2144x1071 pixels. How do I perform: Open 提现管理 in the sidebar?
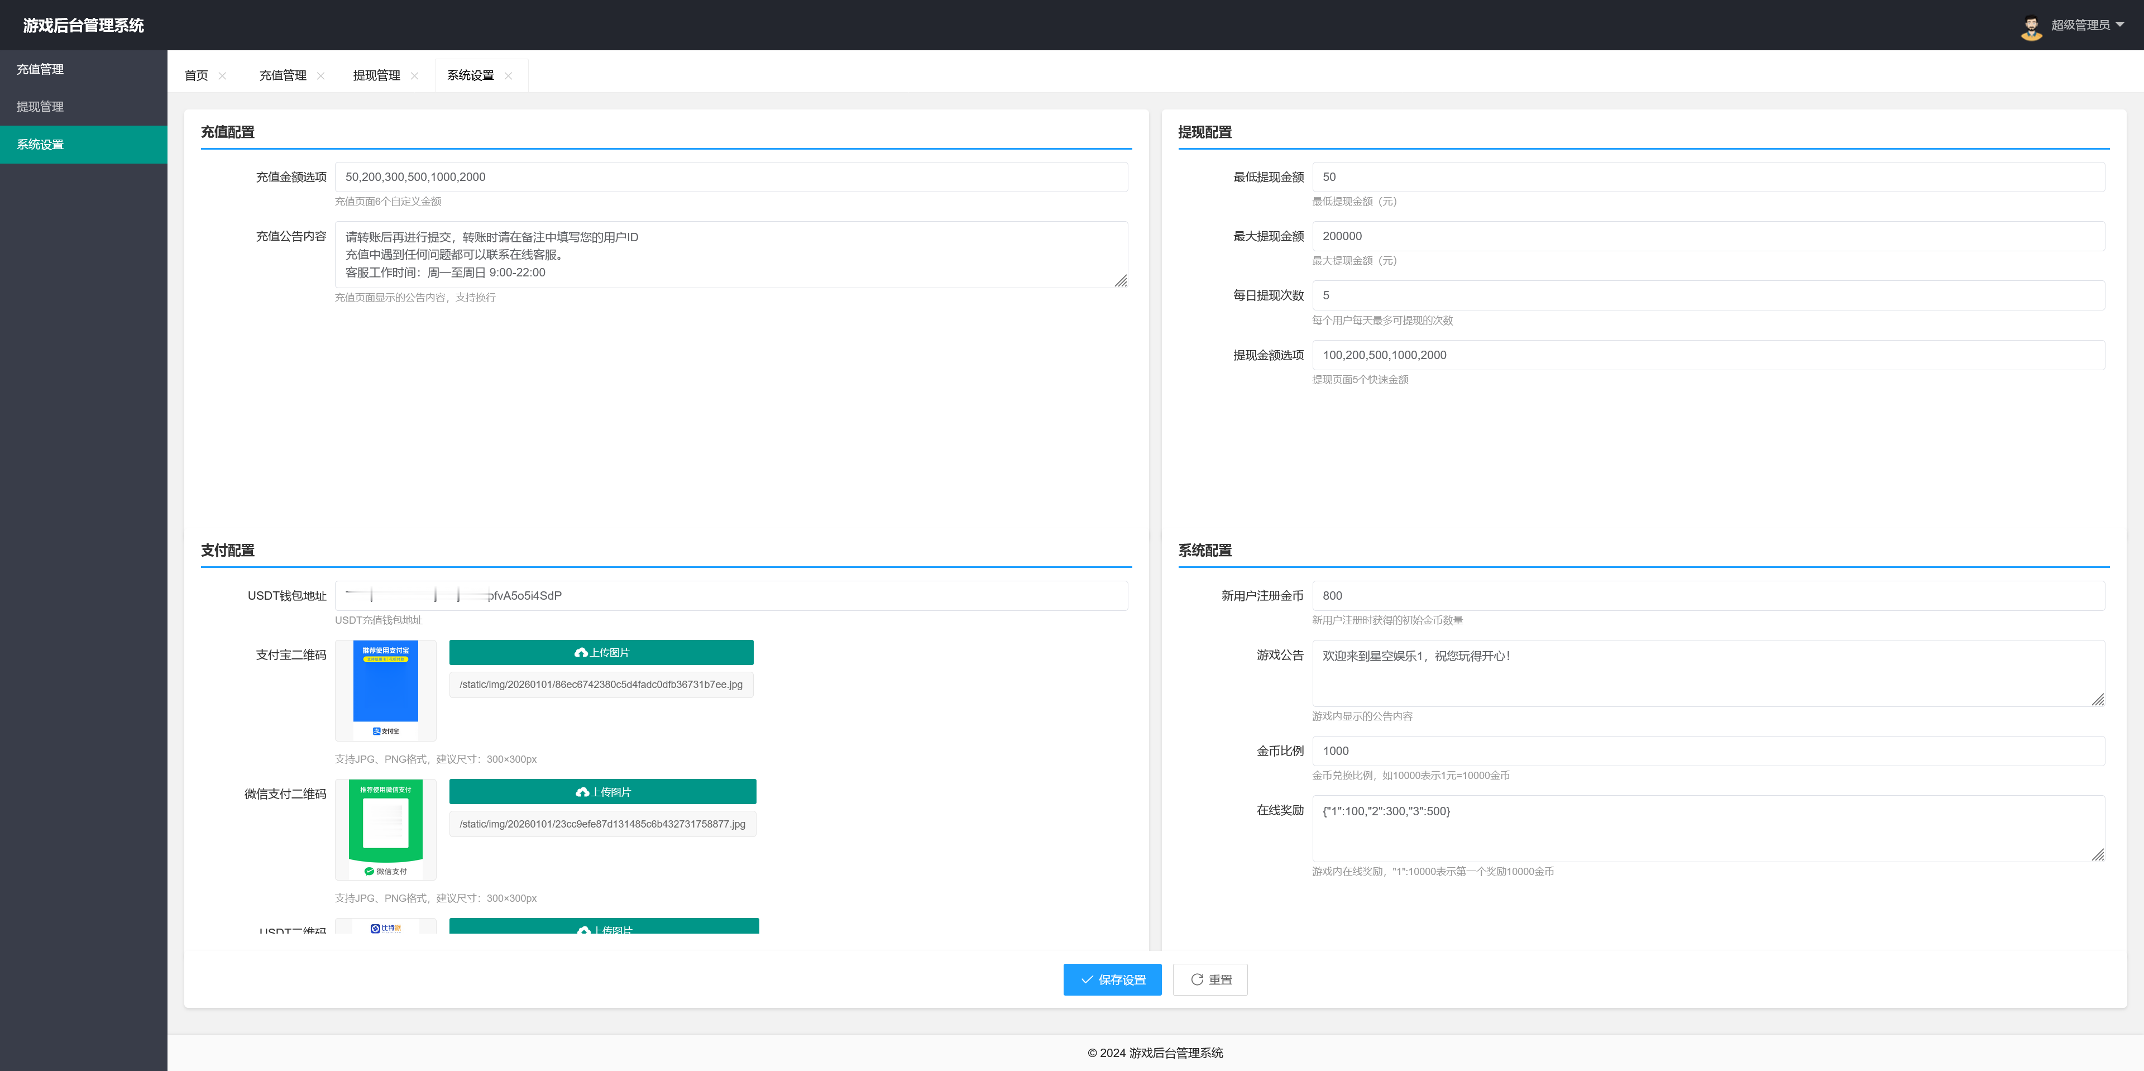(x=40, y=107)
